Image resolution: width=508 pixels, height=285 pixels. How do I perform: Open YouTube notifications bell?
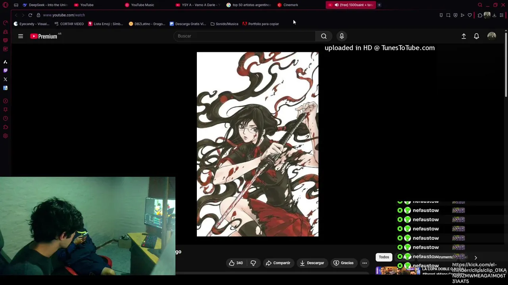point(477,36)
